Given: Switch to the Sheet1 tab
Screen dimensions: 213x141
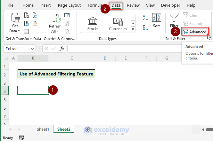Looking at the screenshot, I should point(43,129).
